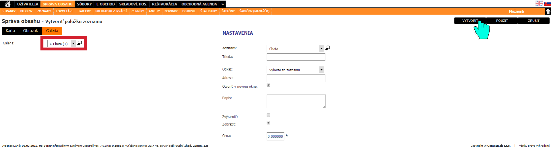Expand the Zoznam dropdown showing Chata
This screenshot has height=149, width=551.
point(295,49)
